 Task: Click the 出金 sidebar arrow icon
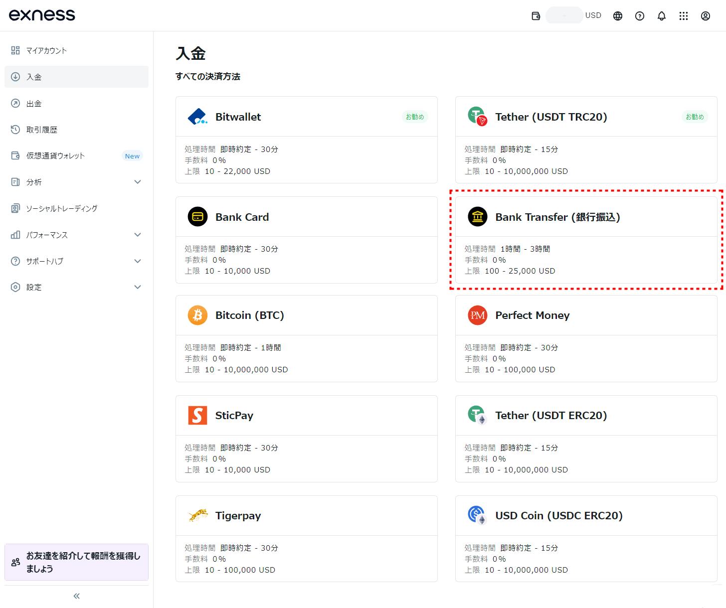[15, 103]
